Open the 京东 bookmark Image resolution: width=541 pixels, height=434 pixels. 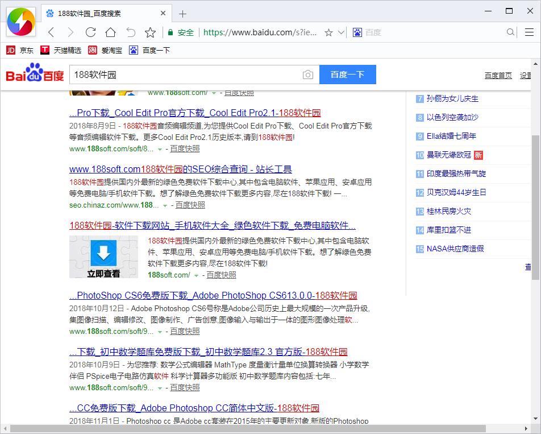click(x=20, y=50)
